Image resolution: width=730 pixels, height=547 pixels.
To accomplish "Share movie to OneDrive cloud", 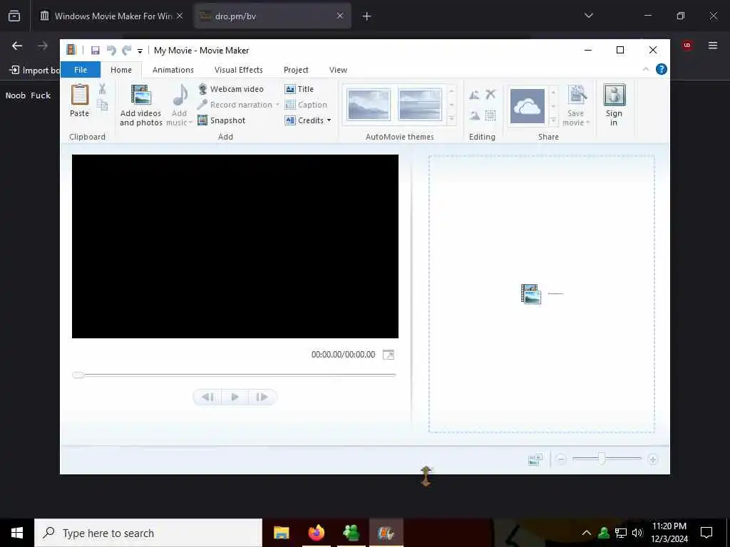I will [528, 106].
